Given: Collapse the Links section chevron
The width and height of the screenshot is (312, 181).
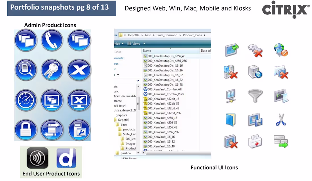Looking at the screenshot, I should point(138,81).
